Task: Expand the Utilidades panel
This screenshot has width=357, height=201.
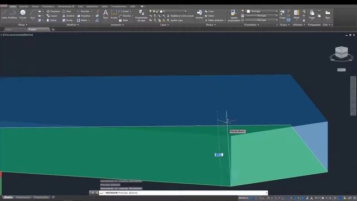Action: pos(299,25)
